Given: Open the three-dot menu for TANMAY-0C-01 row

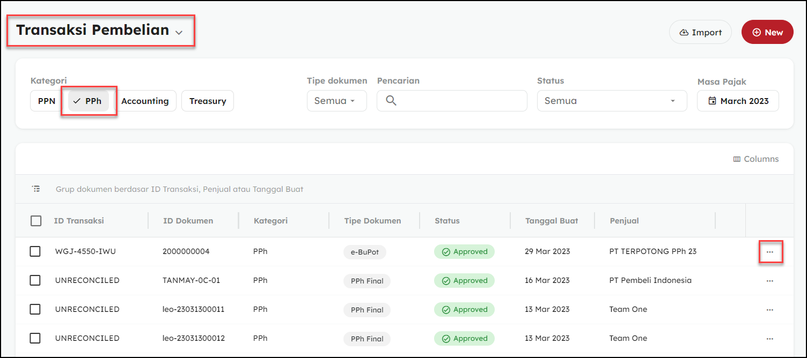Looking at the screenshot, I should [x=769, y=281].
